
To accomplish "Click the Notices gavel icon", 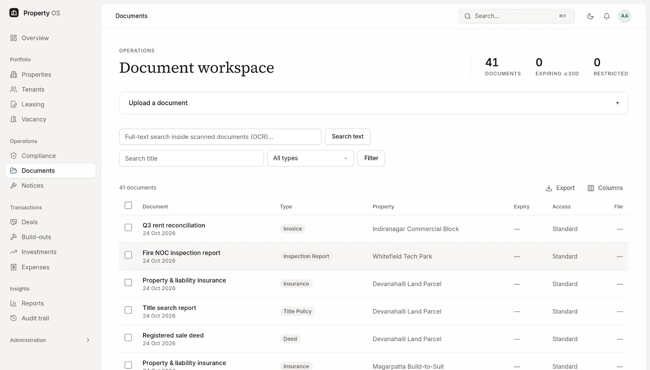I will 13,185.
